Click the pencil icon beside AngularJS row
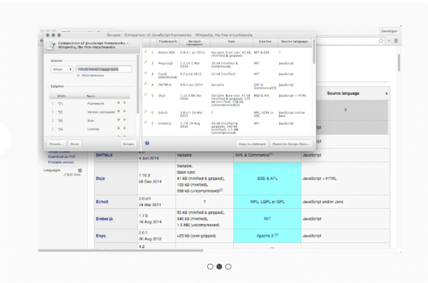 pyautogui.click(x=146, y=62)
